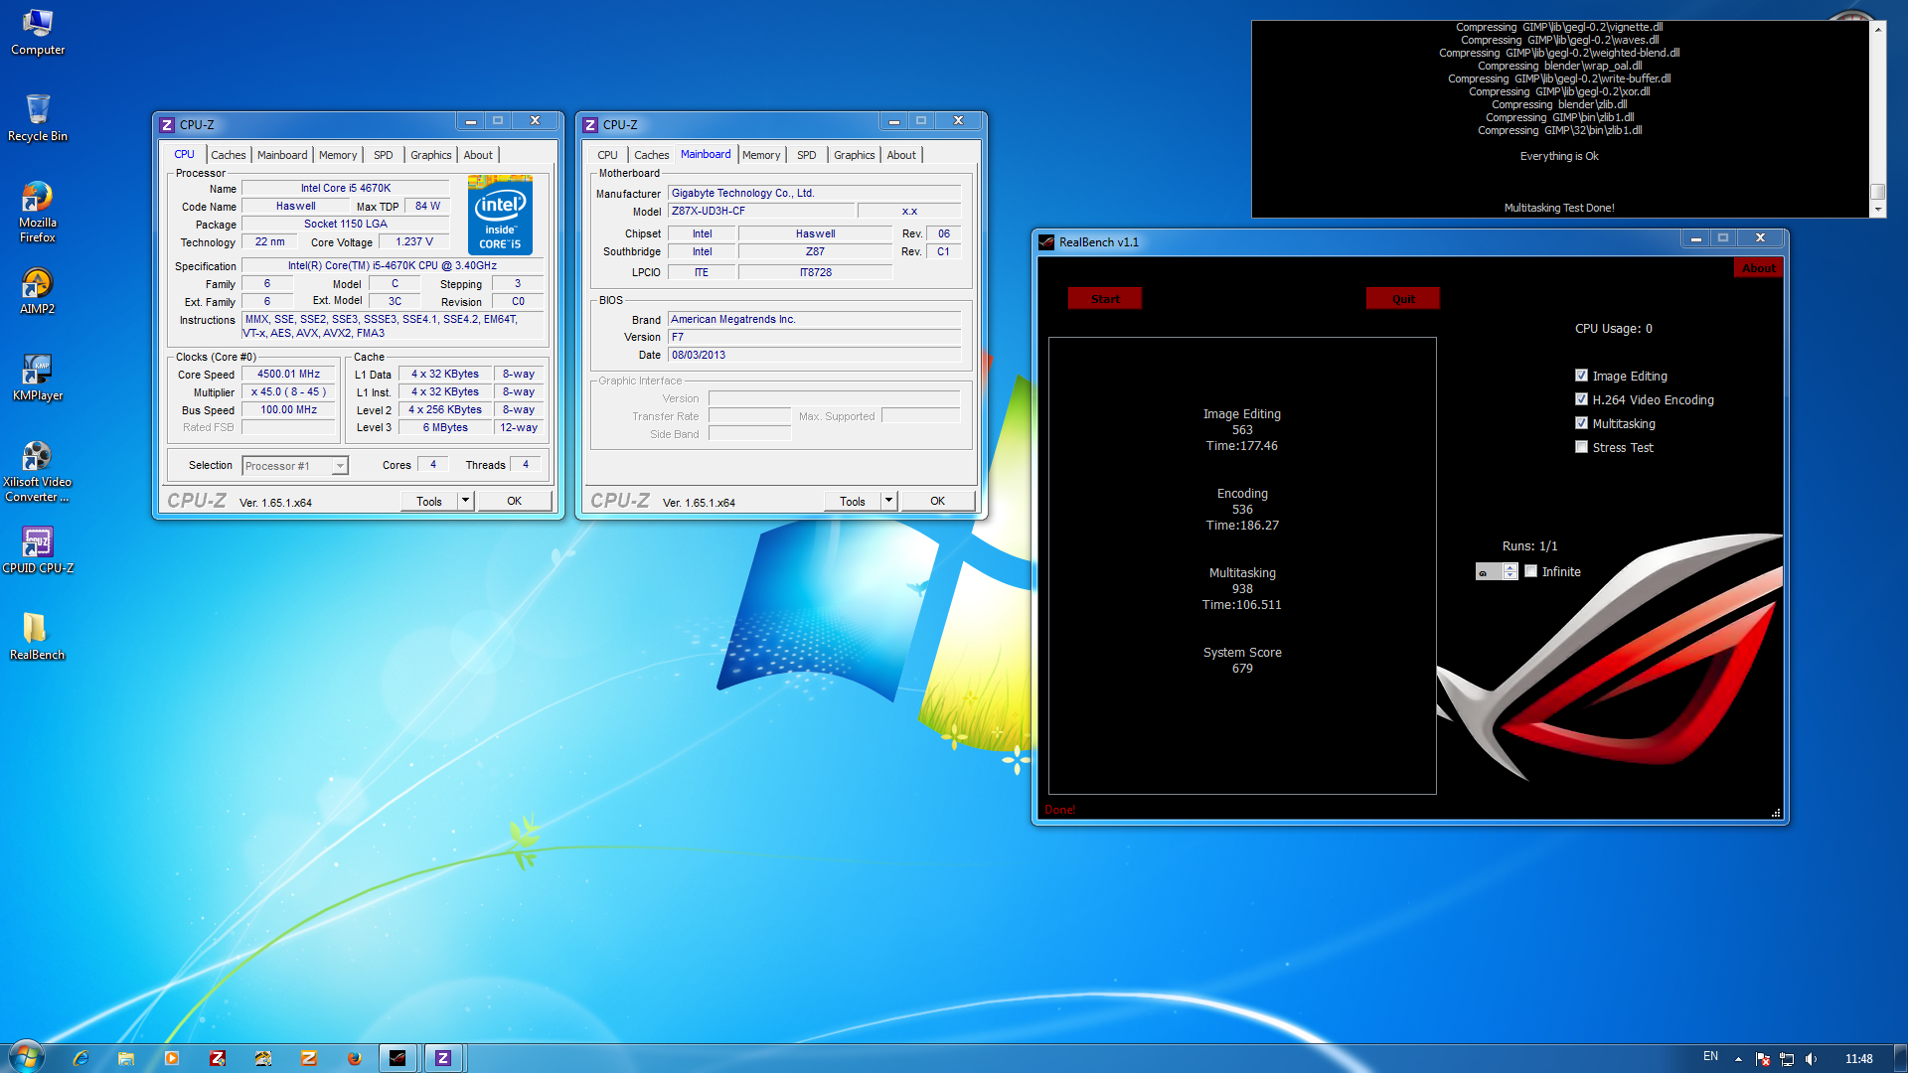
Task: Uncheck the Image Editing checkbox
Action: (1581, 376)
